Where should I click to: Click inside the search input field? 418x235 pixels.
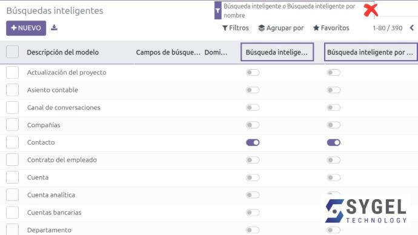396,10
